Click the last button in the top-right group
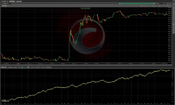The height and width of the screenshot is (105, 175). (170, 3)
